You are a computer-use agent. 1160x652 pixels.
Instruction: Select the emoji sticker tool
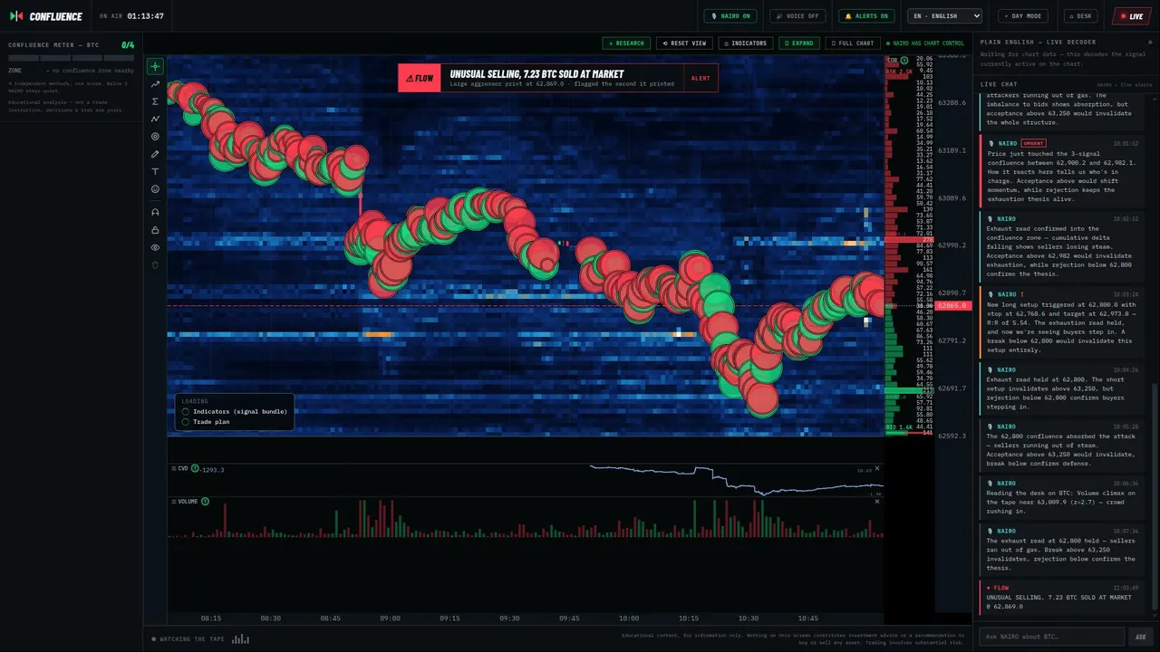click(155, 189)
